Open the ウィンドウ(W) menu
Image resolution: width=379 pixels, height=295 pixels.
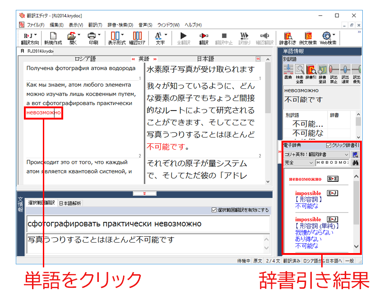(x=168, y=25)
